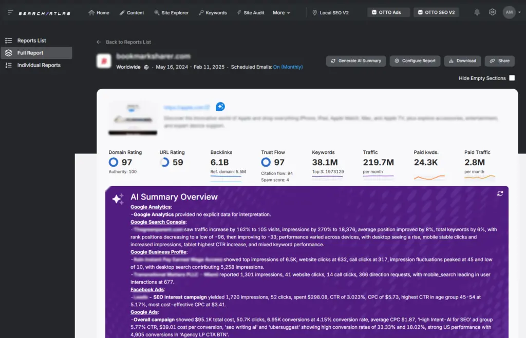Click Paid Traffic value 2.8M

[x=474, y=163]
